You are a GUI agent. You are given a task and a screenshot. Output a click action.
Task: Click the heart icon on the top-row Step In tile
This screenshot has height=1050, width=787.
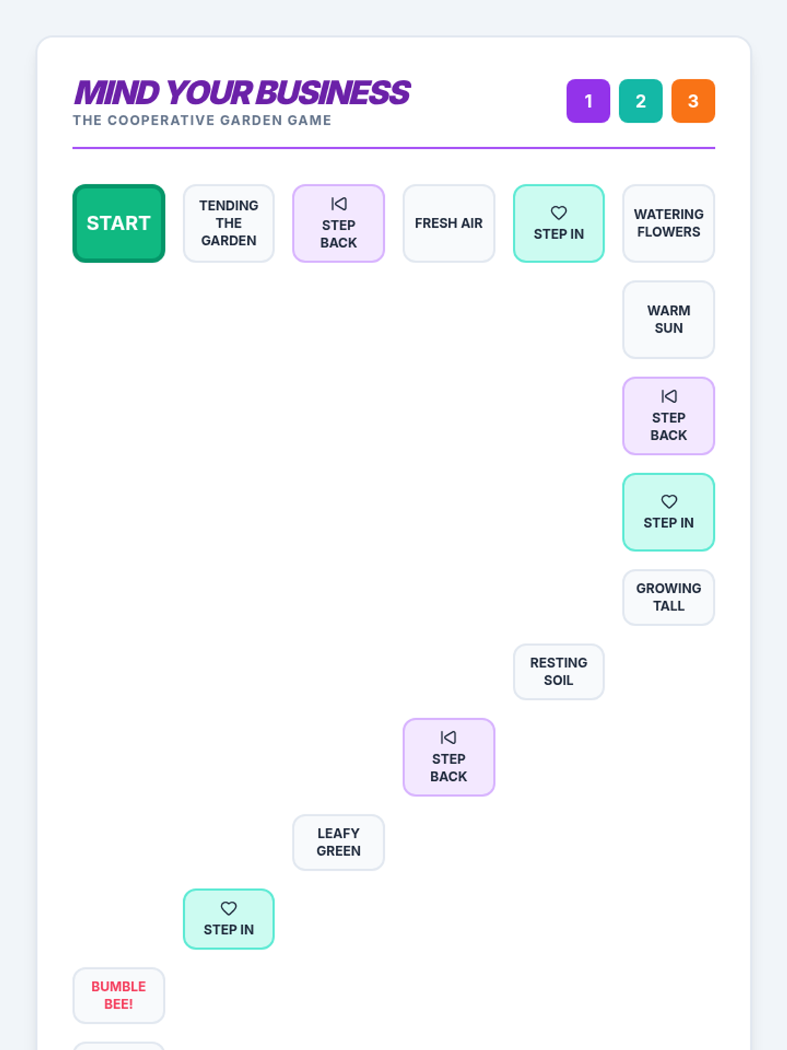(x=558, y=213)
